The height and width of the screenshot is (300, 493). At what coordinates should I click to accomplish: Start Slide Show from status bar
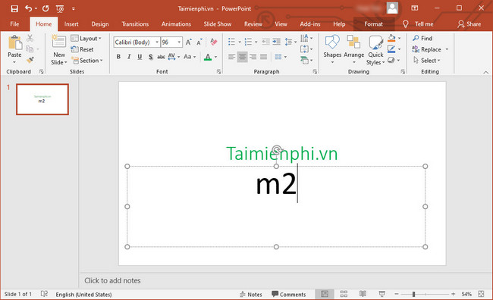382,294
